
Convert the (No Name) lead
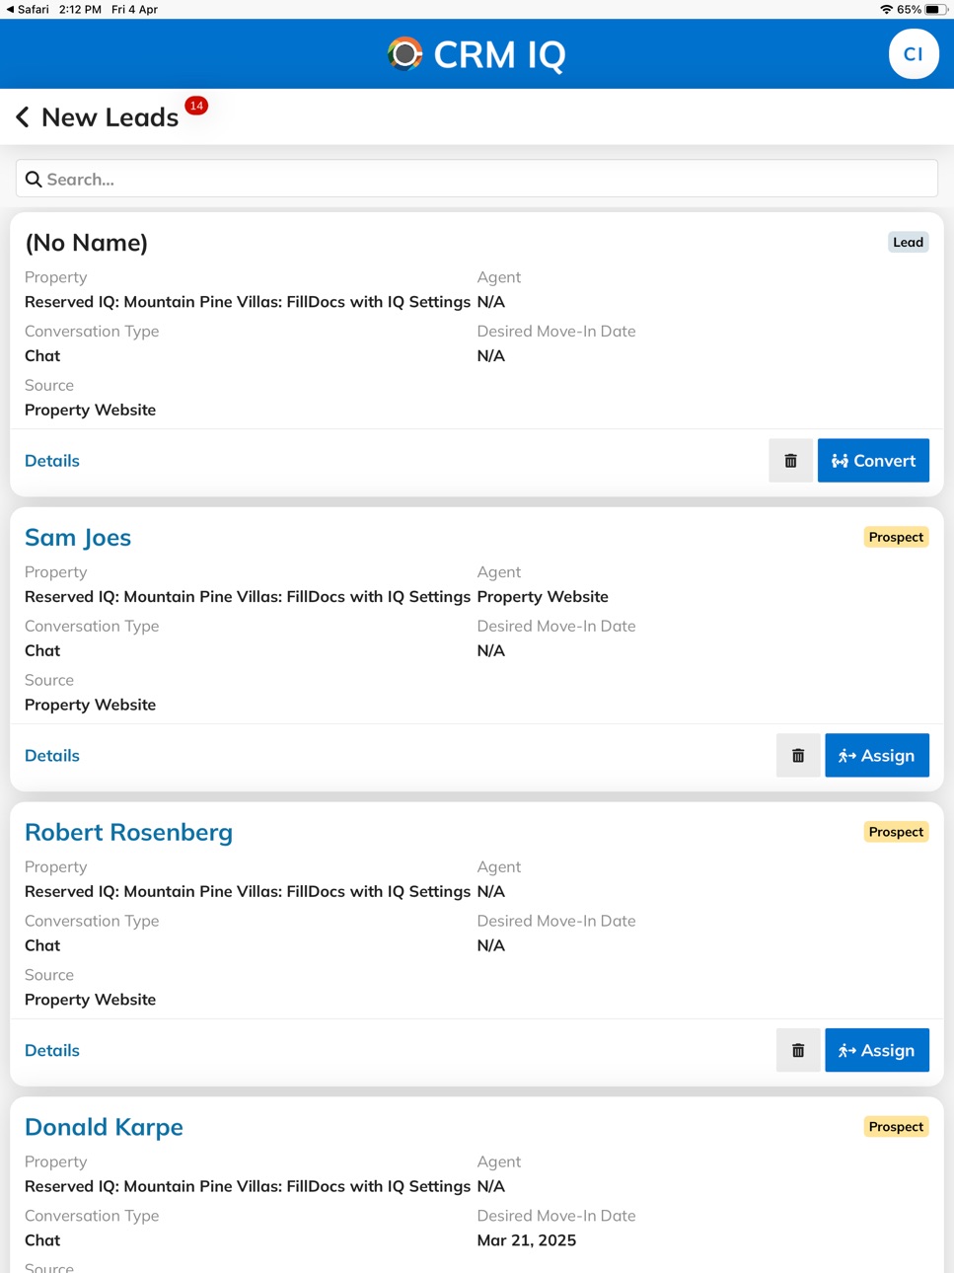873,461
